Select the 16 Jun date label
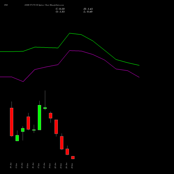This screenshot has width=174, height=174. [33, 166]
